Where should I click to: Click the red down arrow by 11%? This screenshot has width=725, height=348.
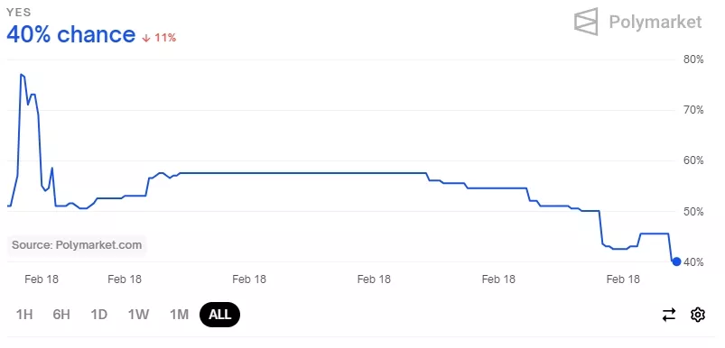click(x=146, y=38)
